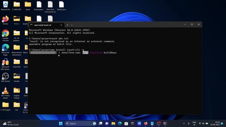The width and height of the screenshot is (226, 127).
Task: Select the VLC media player shortcut
Action: pos(6,93)
